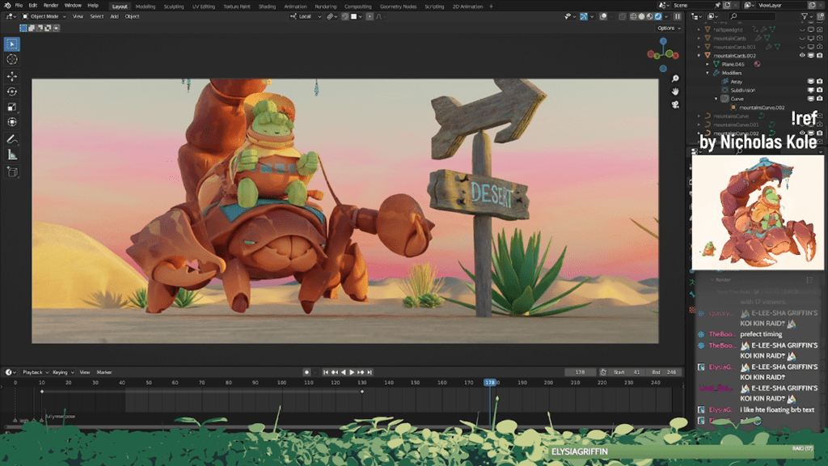828x466 pixels.
Task: Expand the Plane.046 outliner item
Action: click(x=708, y=64)
